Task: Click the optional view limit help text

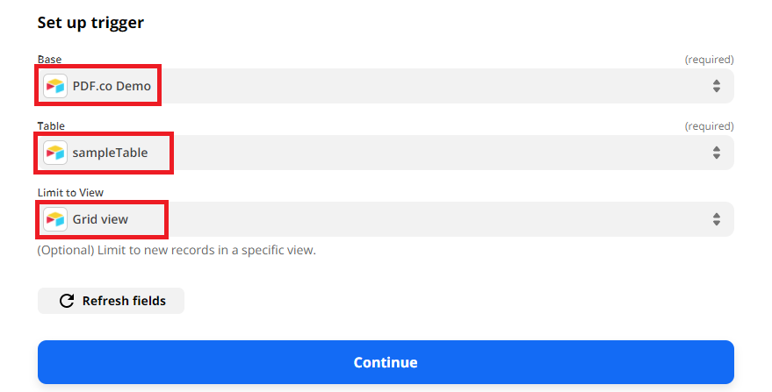Action: click(x=177, y=250)
